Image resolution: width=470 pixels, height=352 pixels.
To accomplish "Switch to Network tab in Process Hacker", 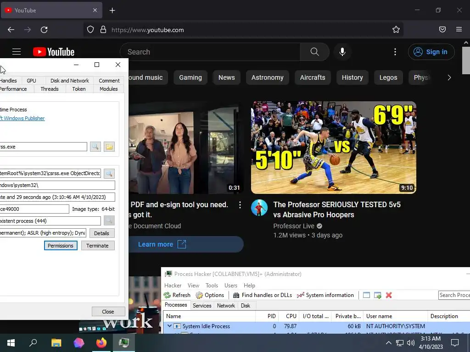I will pyautogui.click(x=226, y=306).
